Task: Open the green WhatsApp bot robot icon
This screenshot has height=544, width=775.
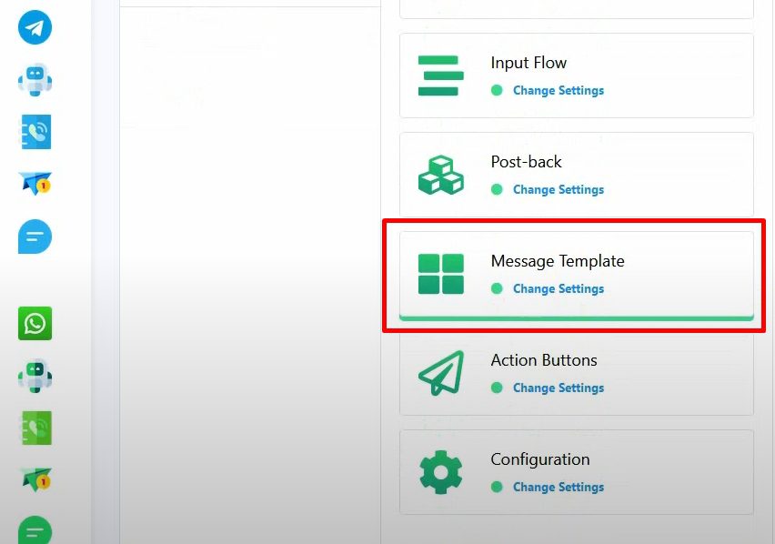Action: (x=35, y=375)
